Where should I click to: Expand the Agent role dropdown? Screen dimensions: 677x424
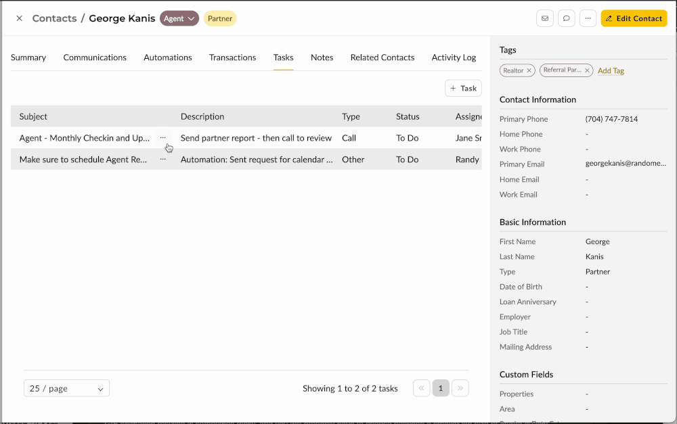coord(179,18)
